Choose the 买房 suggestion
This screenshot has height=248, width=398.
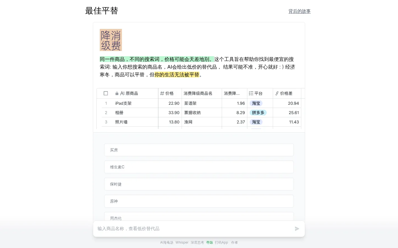[x=199, y=150]
